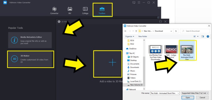Click the Cancel button
Screen dimensions: 213x100
pos(202,97)
